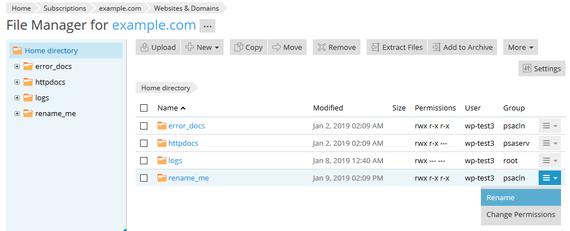Image resolution: width=570 pixels, height=231 pixels.
Task: Open the ellipsis button beside example.com title
Action: (x=207, y=26)
